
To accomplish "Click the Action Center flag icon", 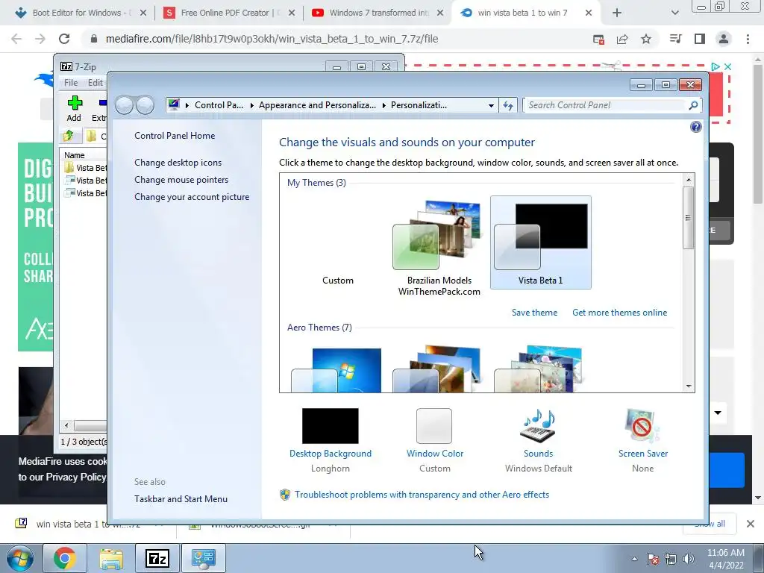I will tap(653, 559).
